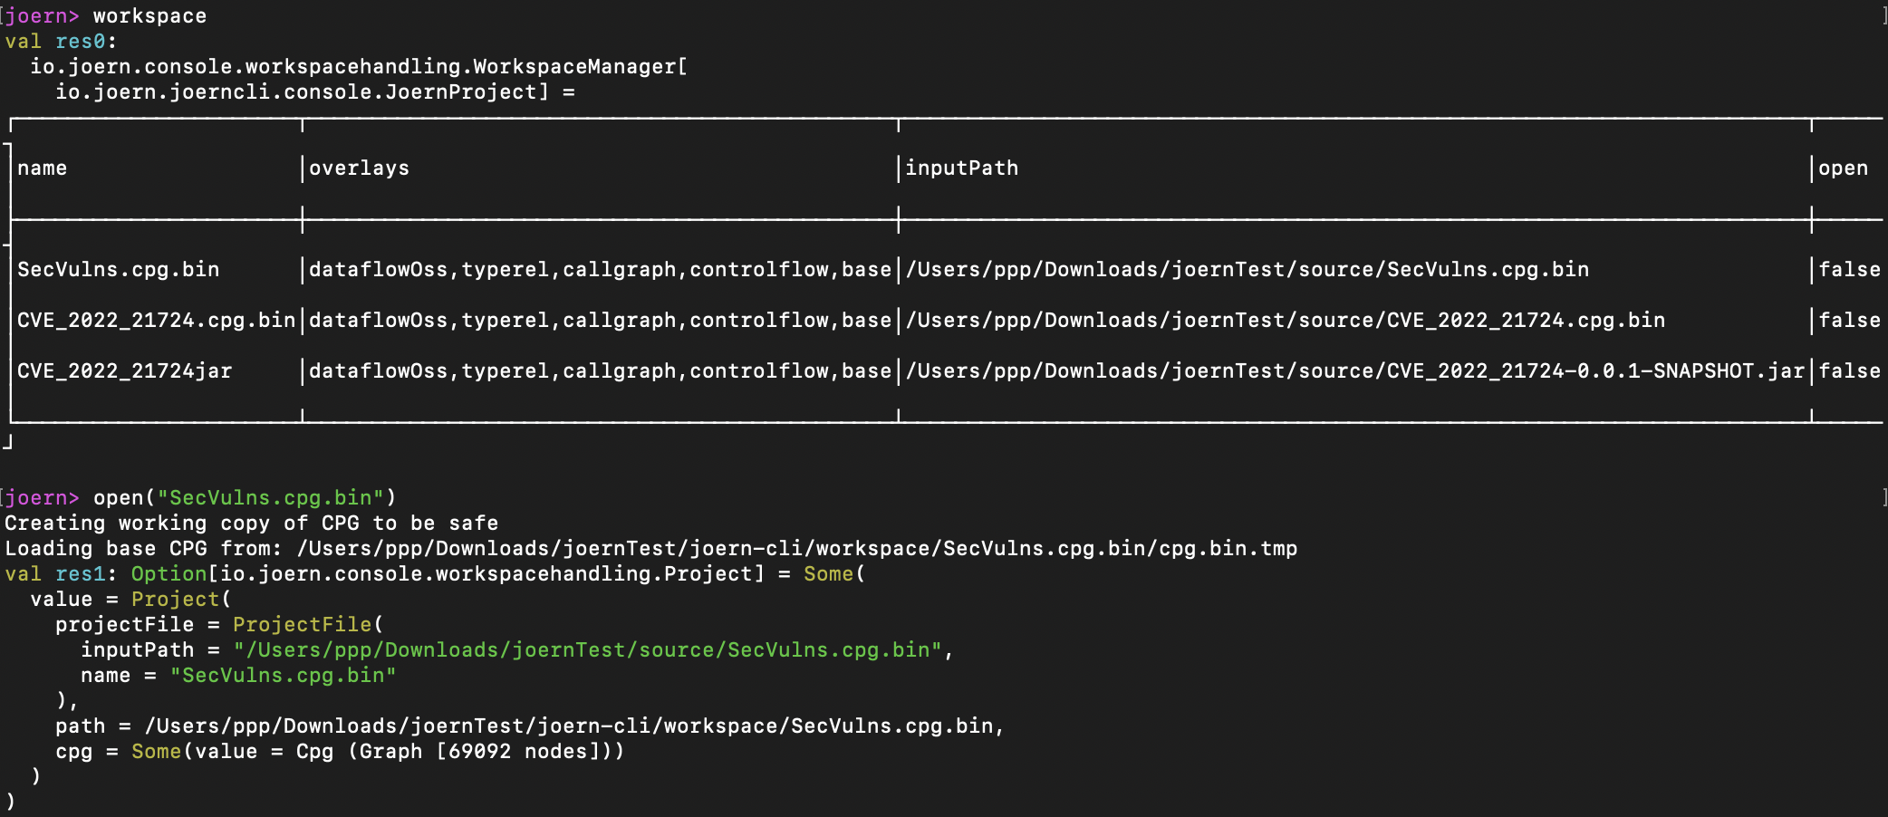Click 'false' in SecVulns.cpg.bin row
The height and width of the screenshot is (817, 1888).
click(1849, 270)
